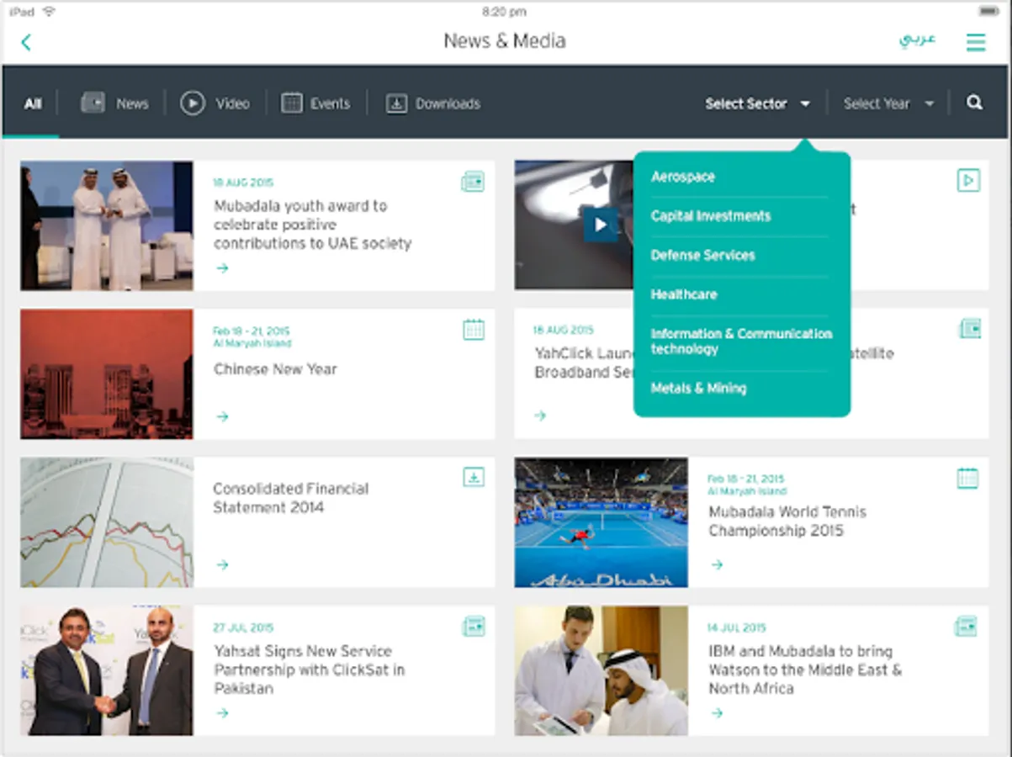Click arrow under IBM and Mubadala article
Screen dimensions: 1012x757
point(717,712)
